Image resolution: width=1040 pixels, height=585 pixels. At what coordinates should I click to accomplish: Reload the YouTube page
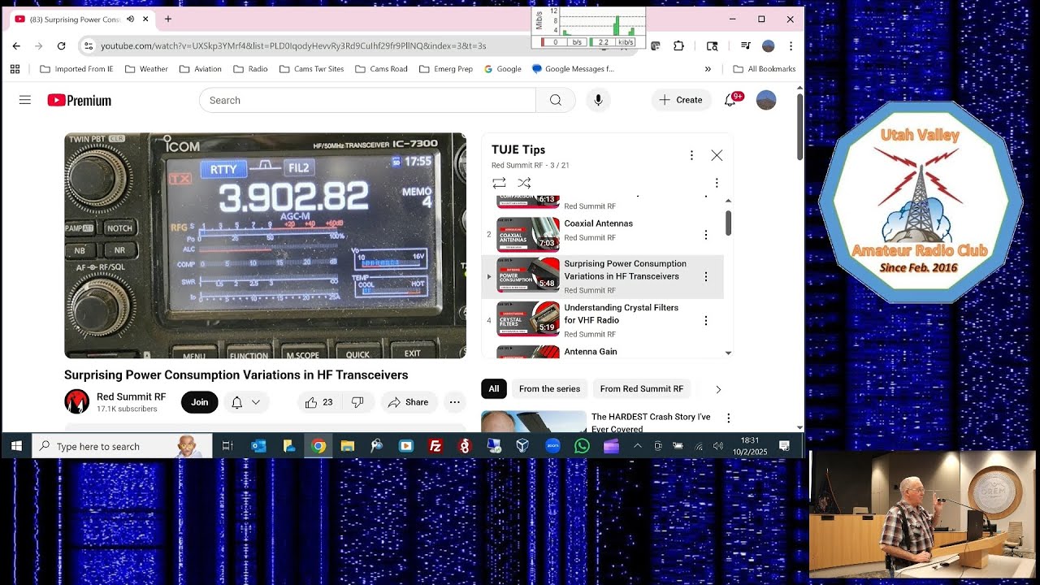[x=61, y=46]
